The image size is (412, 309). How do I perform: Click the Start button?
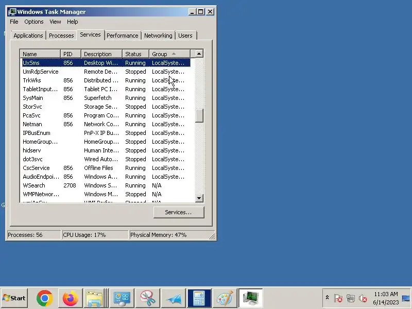click(14, 298)
